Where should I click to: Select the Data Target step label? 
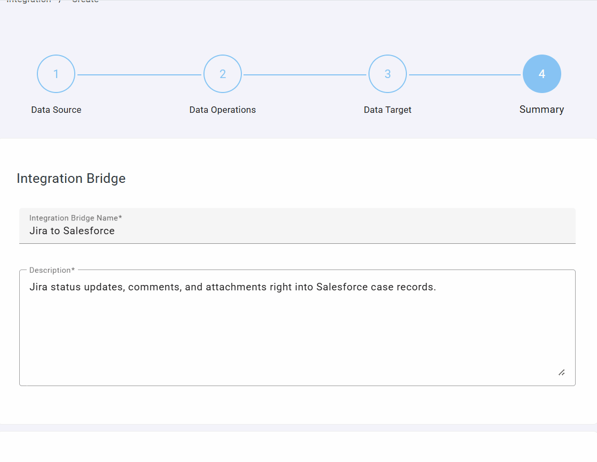click(388, 110)
